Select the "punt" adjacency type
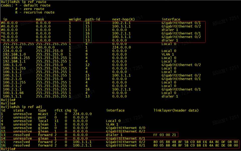This screenshot has height=151, width=241. 42,117
